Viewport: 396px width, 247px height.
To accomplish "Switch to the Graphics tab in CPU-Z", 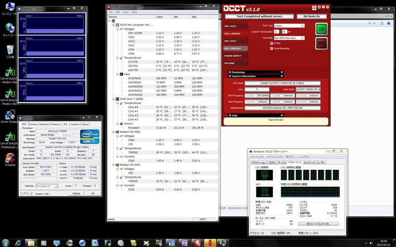I will coord(75,124).
